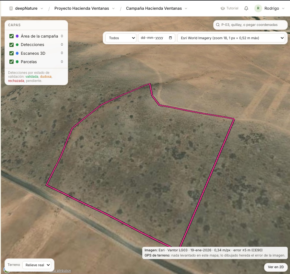Image resolution: width=290 pixels, height=274 pixels.
Task: Uncheck Escaneos 3D layer
Action: [11, 53]
